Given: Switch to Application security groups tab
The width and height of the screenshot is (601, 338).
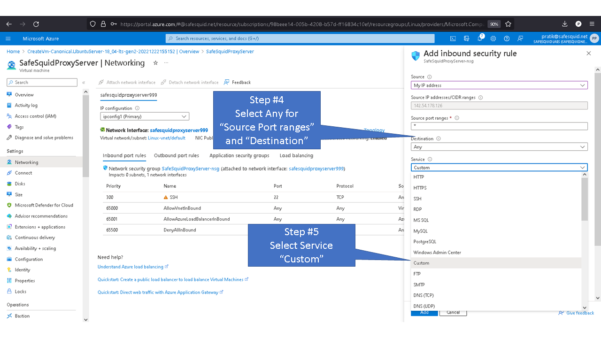Looking at the screenshot, I should coord(239,155).
